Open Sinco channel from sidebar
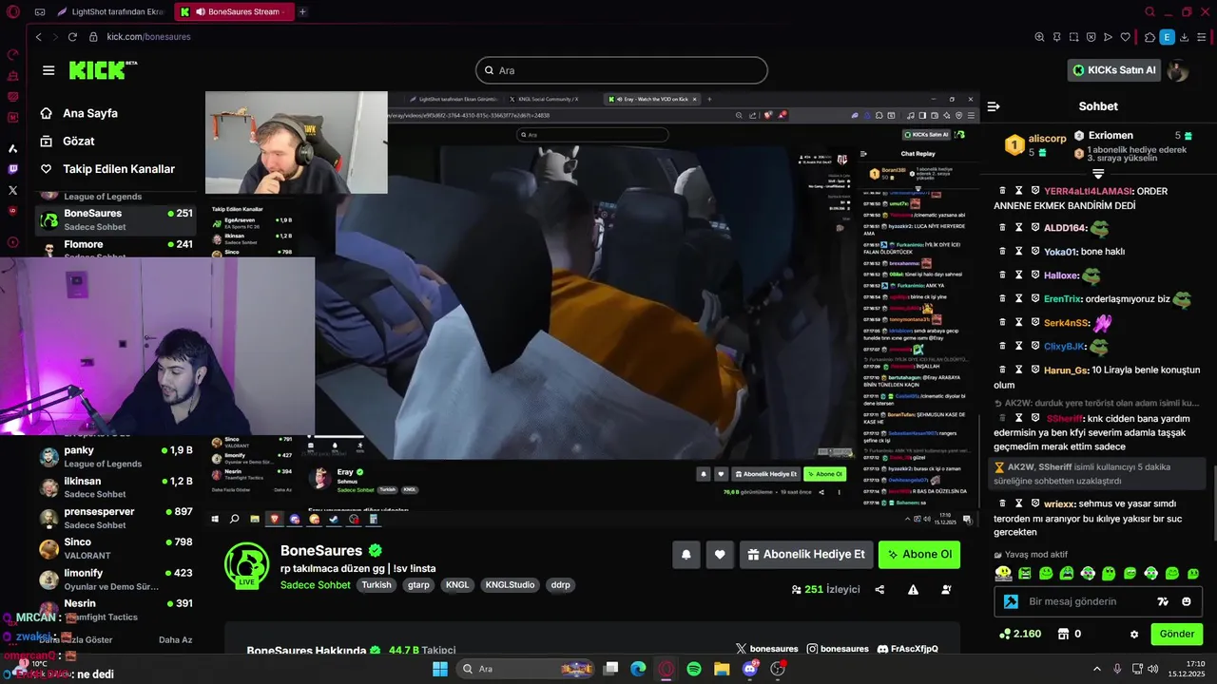 pos(115,547)
